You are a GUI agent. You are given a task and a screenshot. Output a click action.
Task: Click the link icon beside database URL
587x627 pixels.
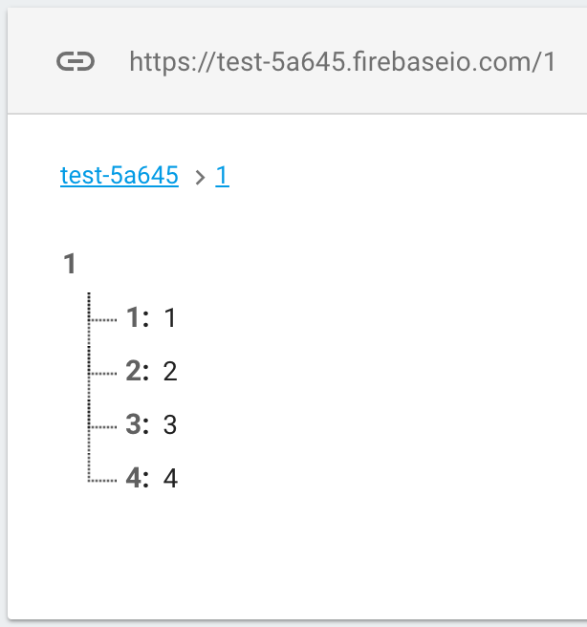76,61
